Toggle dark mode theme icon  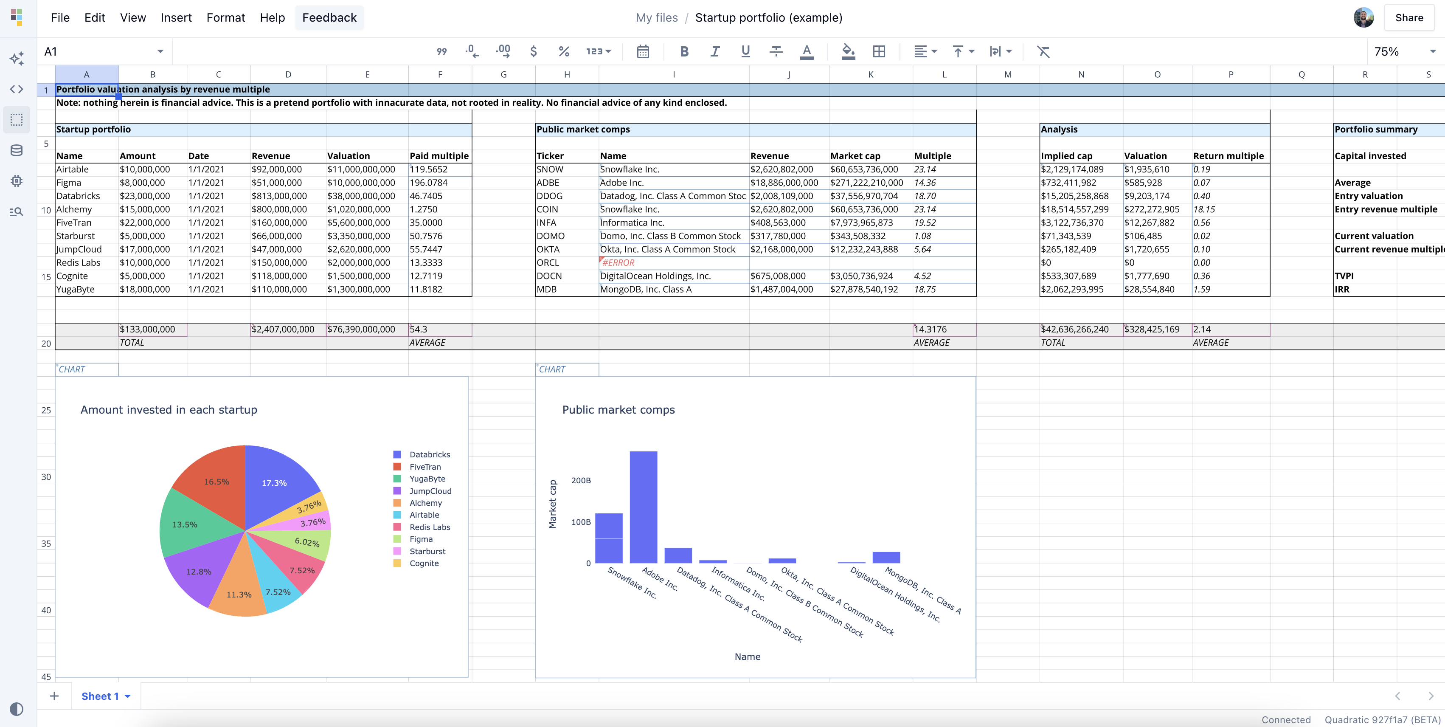(17, 708)
